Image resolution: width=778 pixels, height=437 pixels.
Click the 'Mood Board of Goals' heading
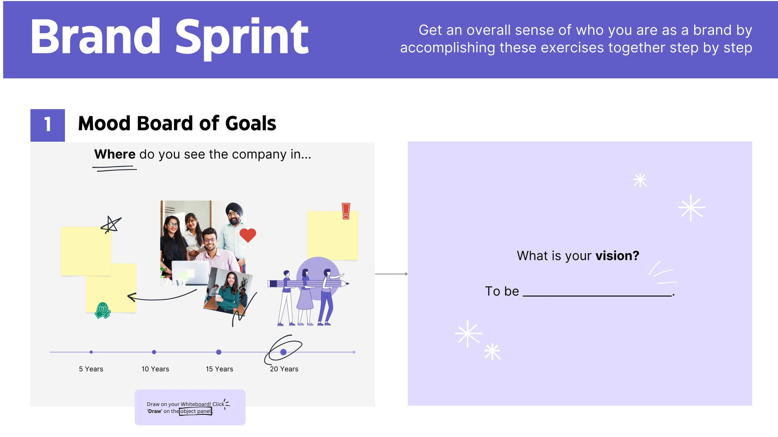click(x=177, y=124)
